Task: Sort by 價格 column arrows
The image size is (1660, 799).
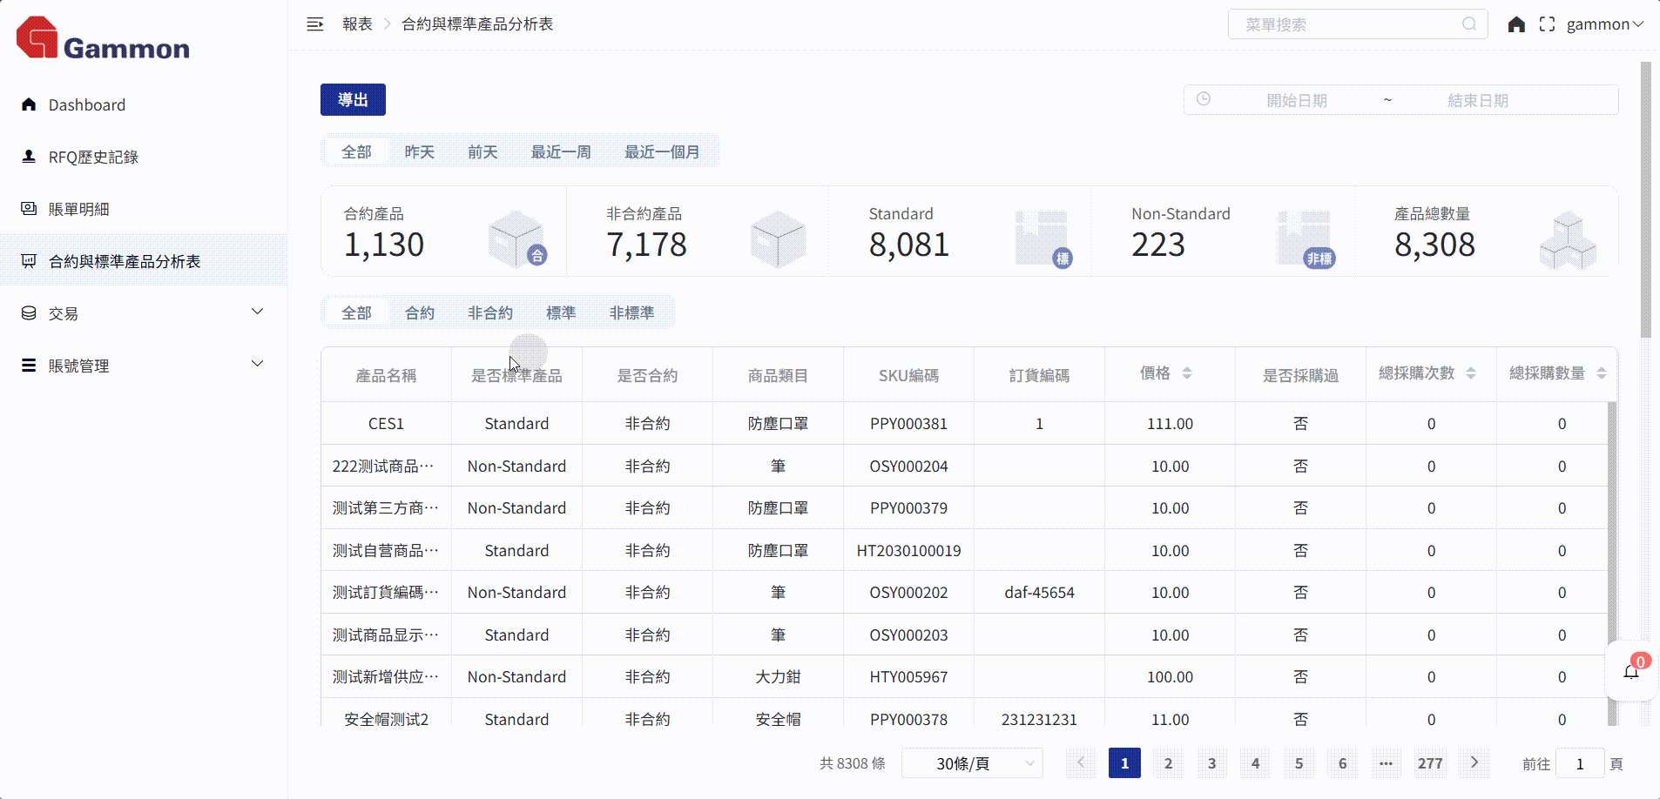Action: [x=1187, y=373]
